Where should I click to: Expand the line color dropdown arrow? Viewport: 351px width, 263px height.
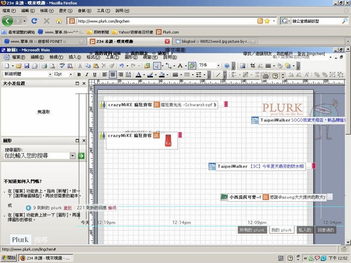pyautogui.click(x=156, y=75)
